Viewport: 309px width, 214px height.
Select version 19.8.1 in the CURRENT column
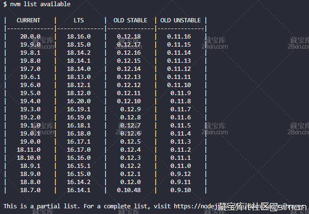(30, 53)
